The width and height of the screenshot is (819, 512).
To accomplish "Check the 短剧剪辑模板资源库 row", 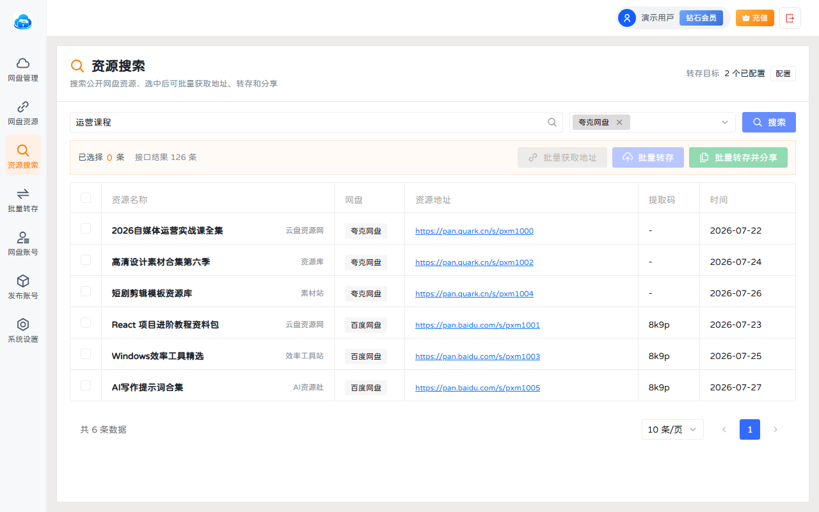I will coord(86,291).
